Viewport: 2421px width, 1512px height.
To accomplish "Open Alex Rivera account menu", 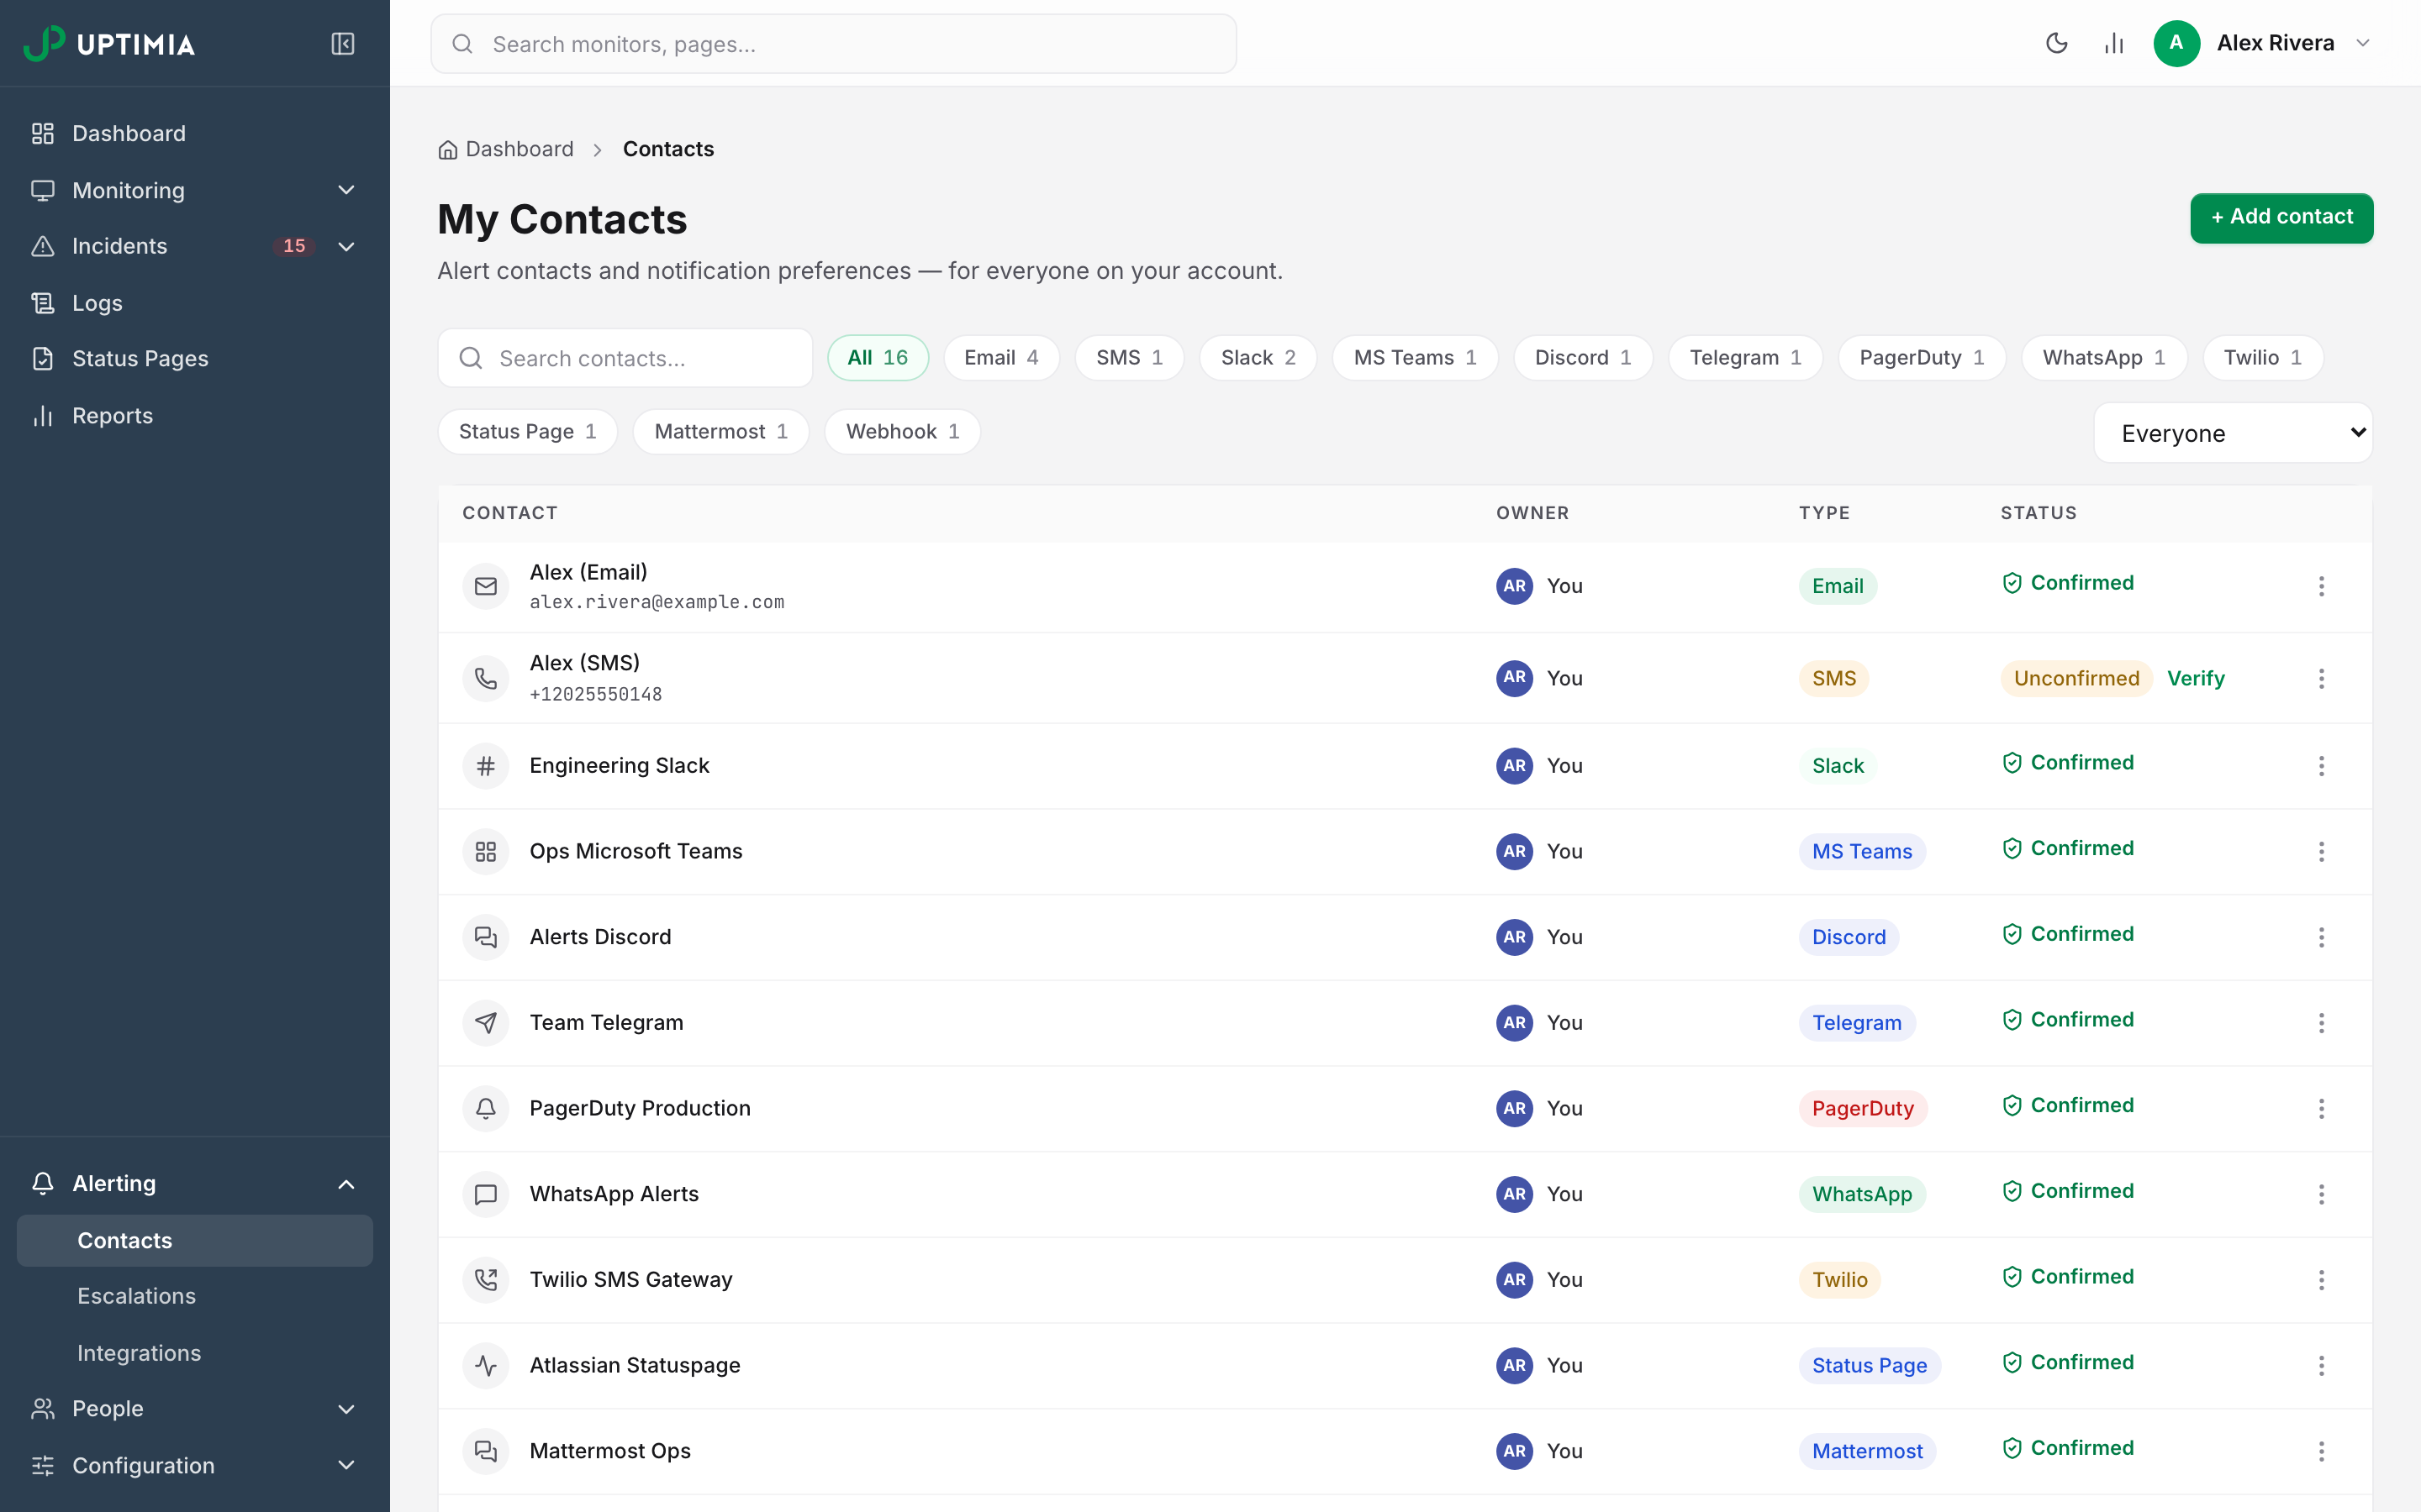I will (2262, 43).
